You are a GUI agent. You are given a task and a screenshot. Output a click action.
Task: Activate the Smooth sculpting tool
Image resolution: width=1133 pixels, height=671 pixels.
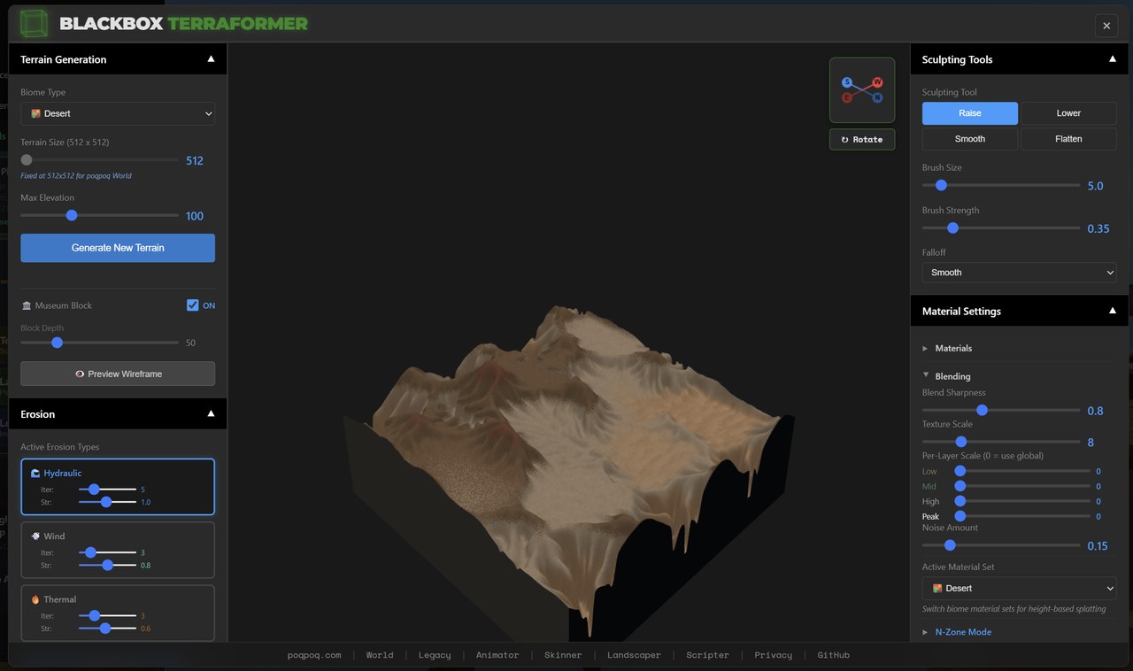coord(970,139)
